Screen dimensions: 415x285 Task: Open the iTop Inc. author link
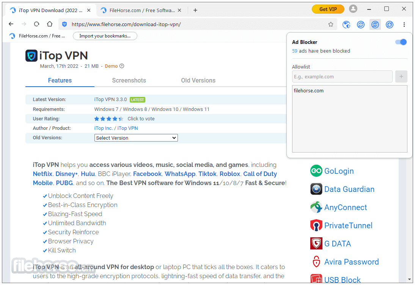pos(103,128)
